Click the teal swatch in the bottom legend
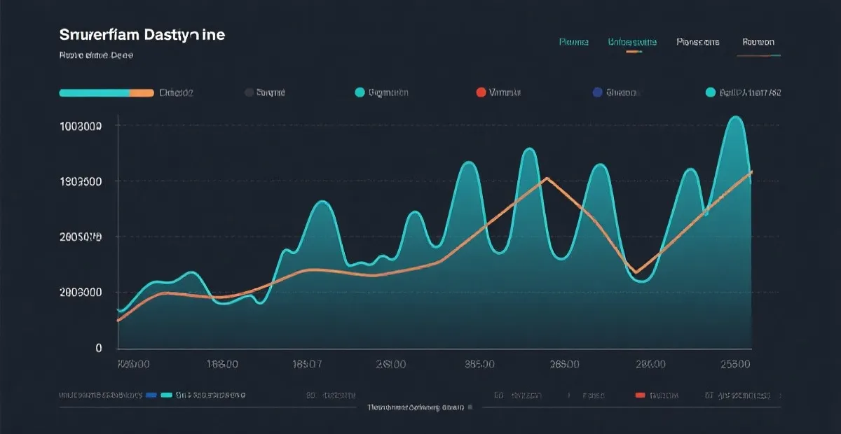Image resolution: width=841 pixels, height=434 pixels. pyautogui.click(x=166, y=395)
